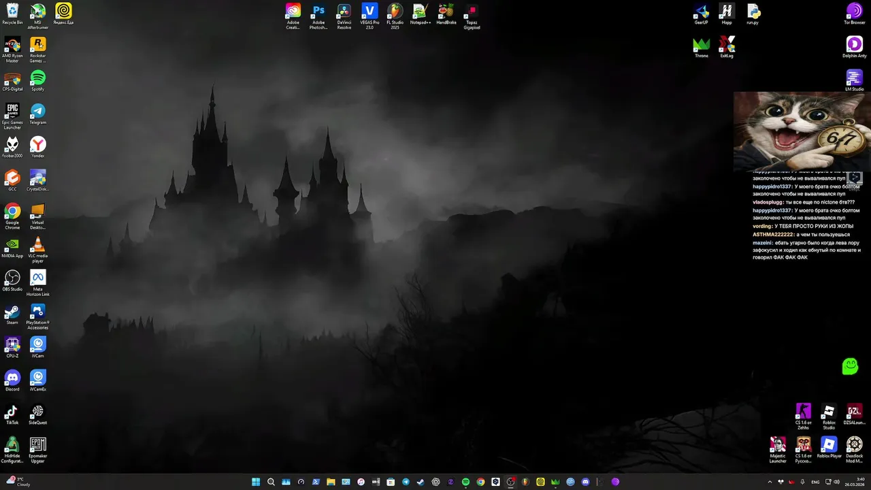Switch to ChatGPT in taskbar

pos(435,482)
